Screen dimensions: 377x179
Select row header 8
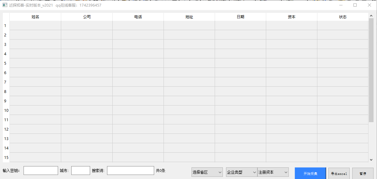[6, 91]
